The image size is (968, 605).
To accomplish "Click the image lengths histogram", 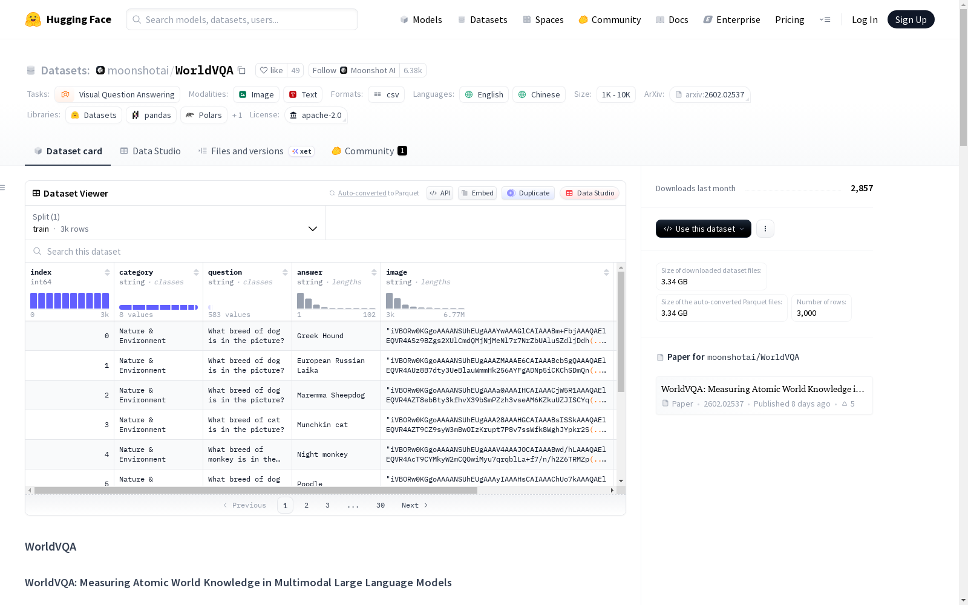I will 425,301.
